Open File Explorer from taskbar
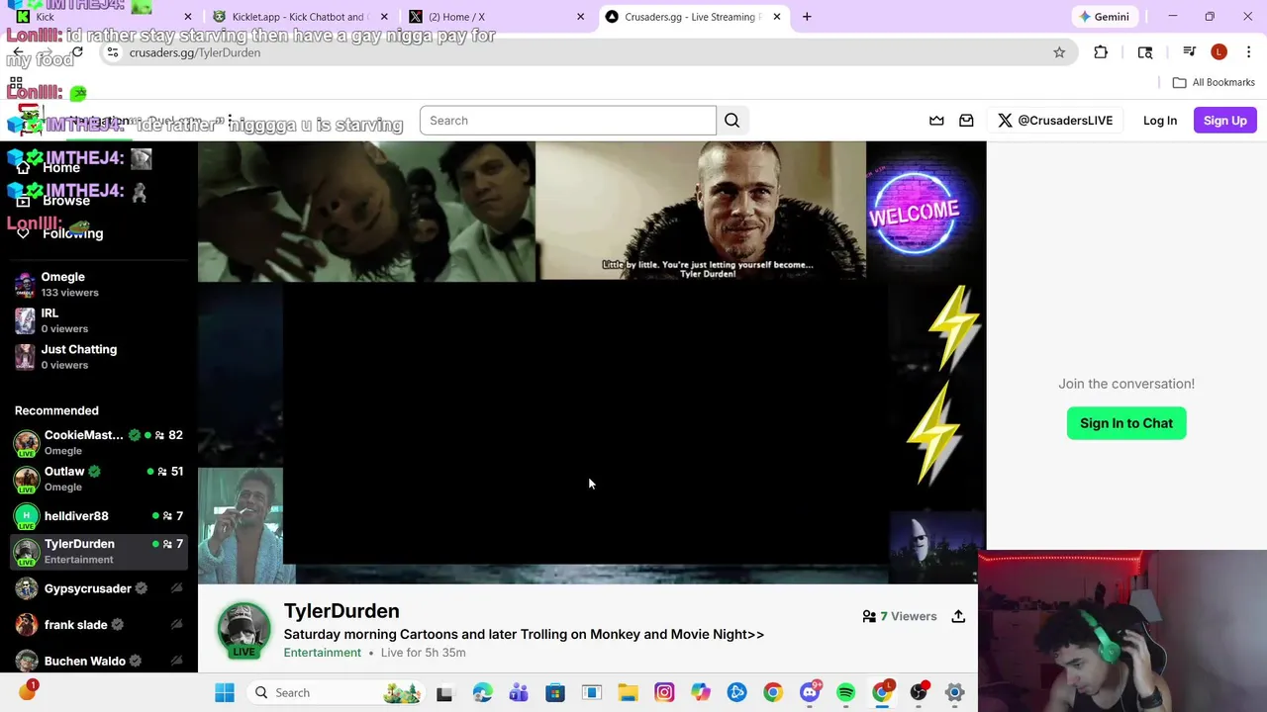Screen dimensions: 1267x712 [628, 692]
